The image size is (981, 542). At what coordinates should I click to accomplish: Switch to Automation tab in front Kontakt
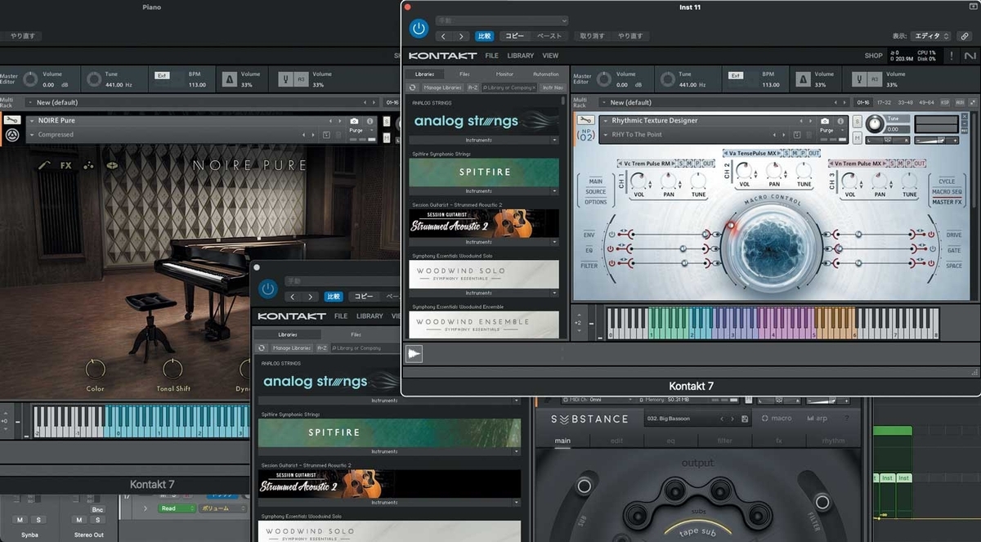coord(545,74)
